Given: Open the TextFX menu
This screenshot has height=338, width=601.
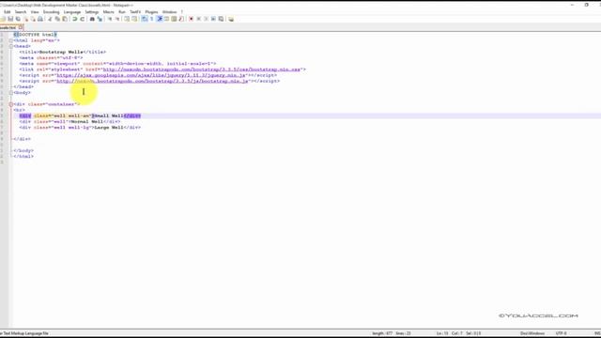Looking at the screenshot, I should click(x=135, y=12).
